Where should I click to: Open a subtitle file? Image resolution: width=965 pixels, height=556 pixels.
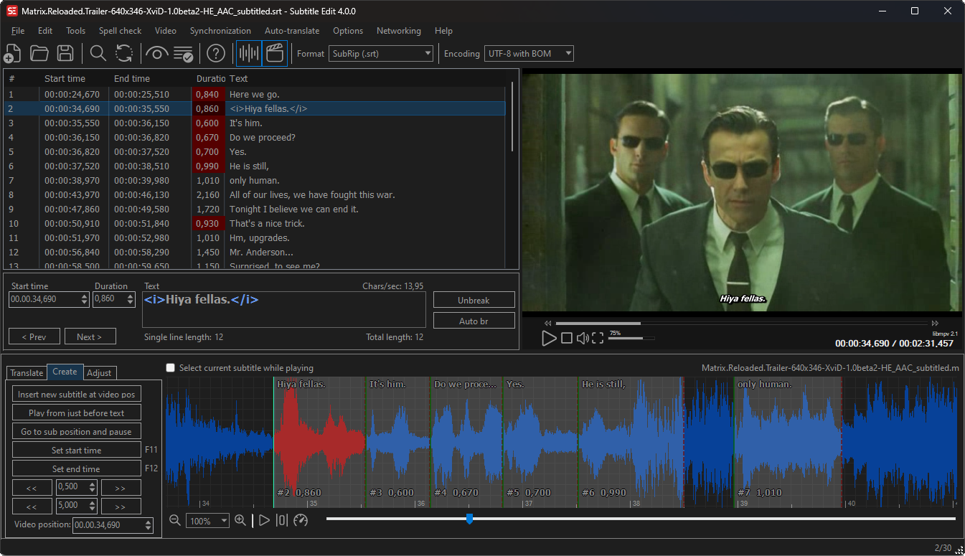[x=39, y=53]
